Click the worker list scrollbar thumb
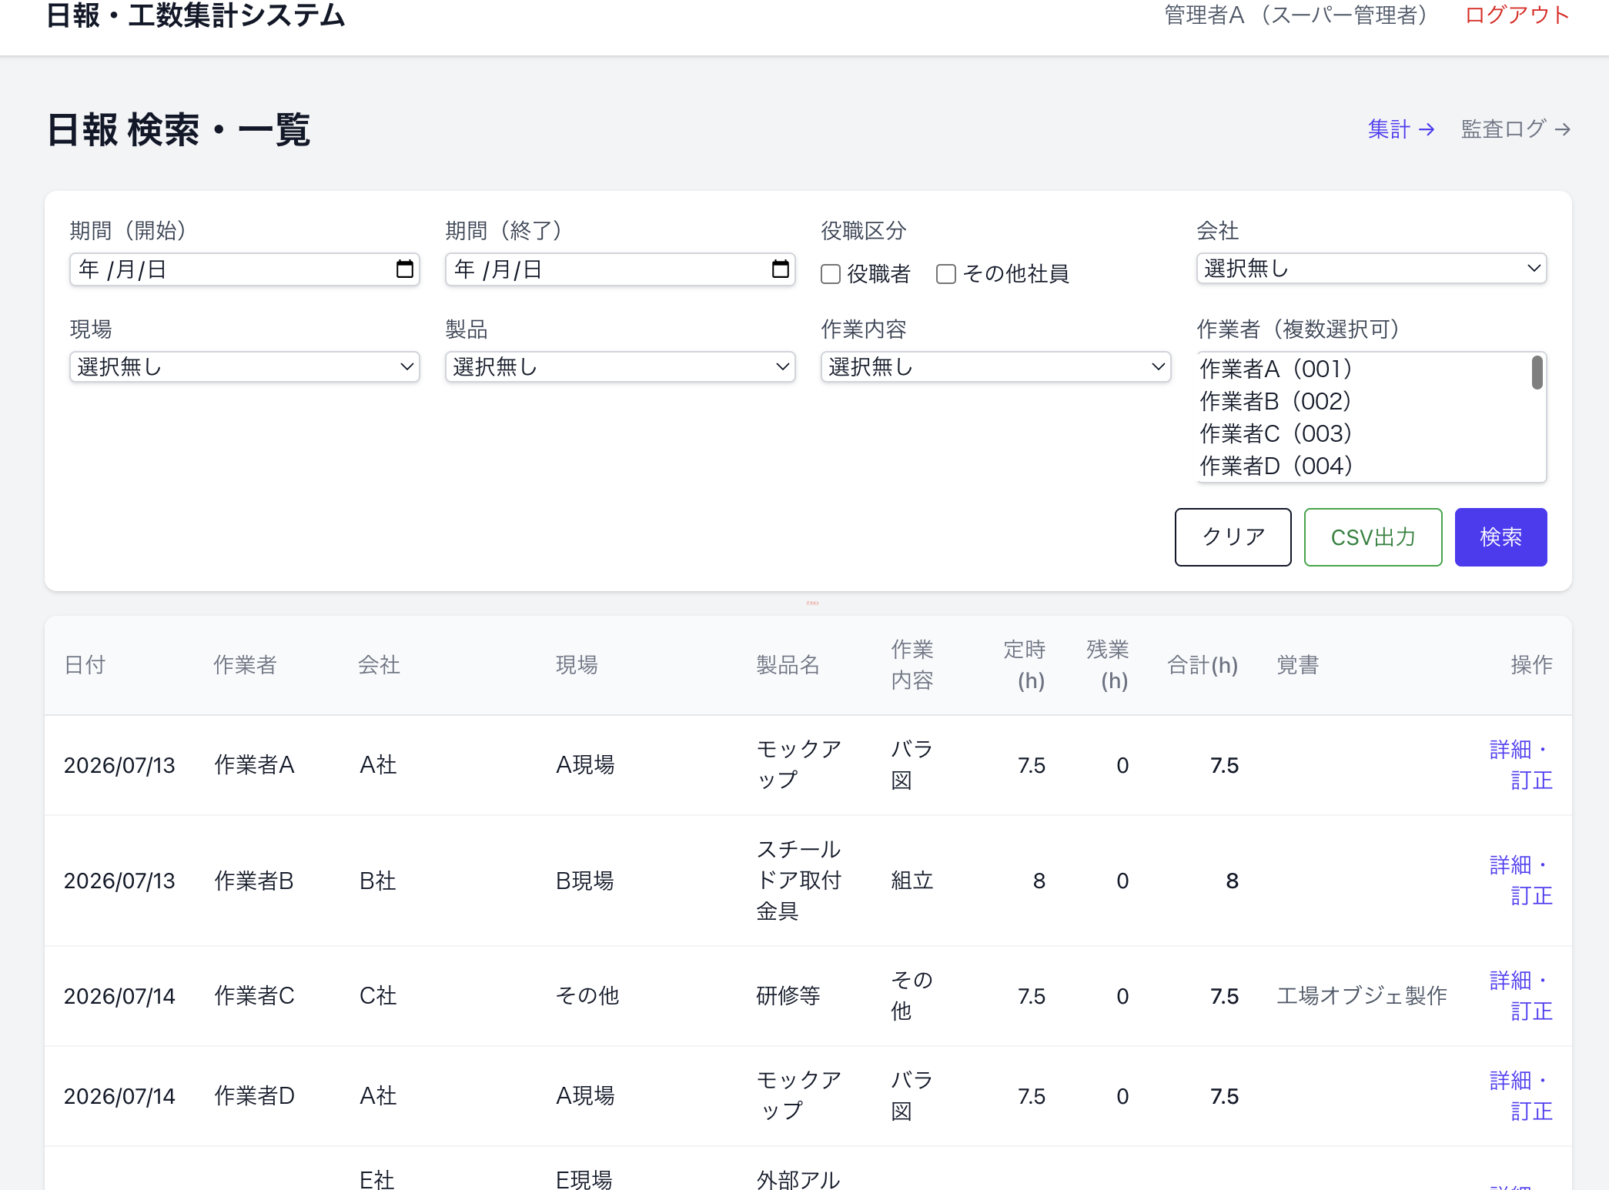1609x1190 pixels. click(1537, 373)
